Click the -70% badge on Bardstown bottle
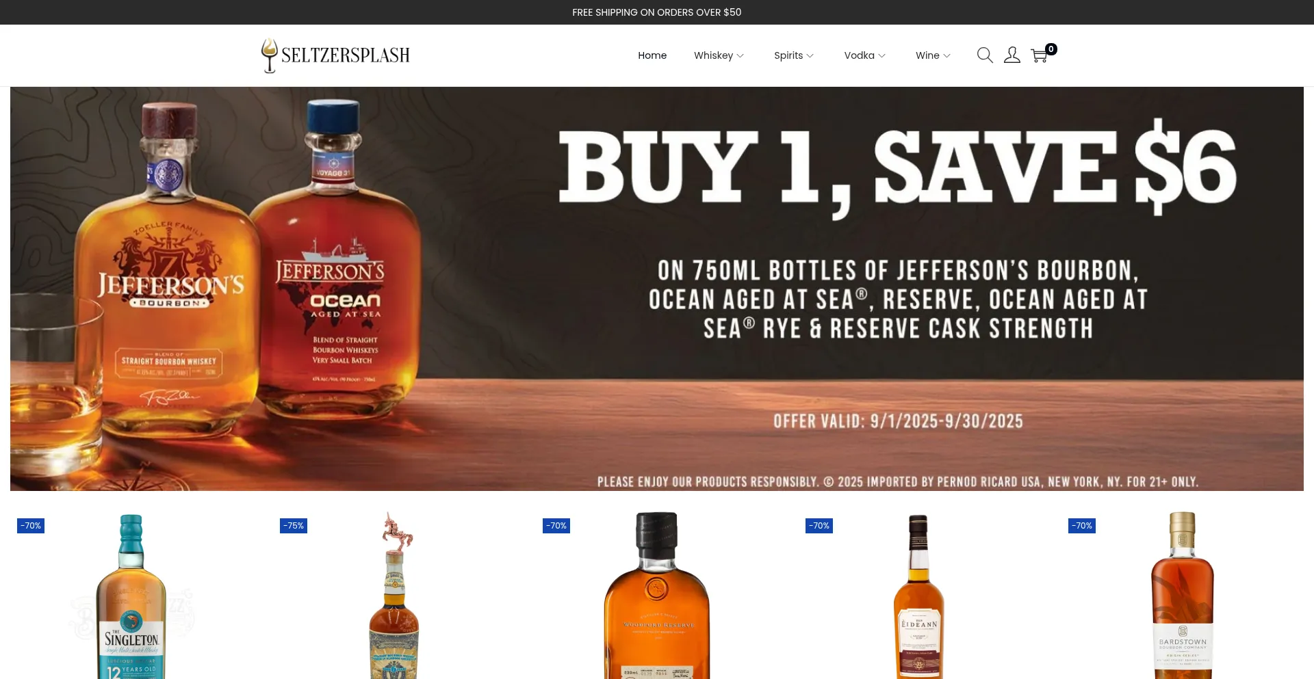 [1082, 526]
